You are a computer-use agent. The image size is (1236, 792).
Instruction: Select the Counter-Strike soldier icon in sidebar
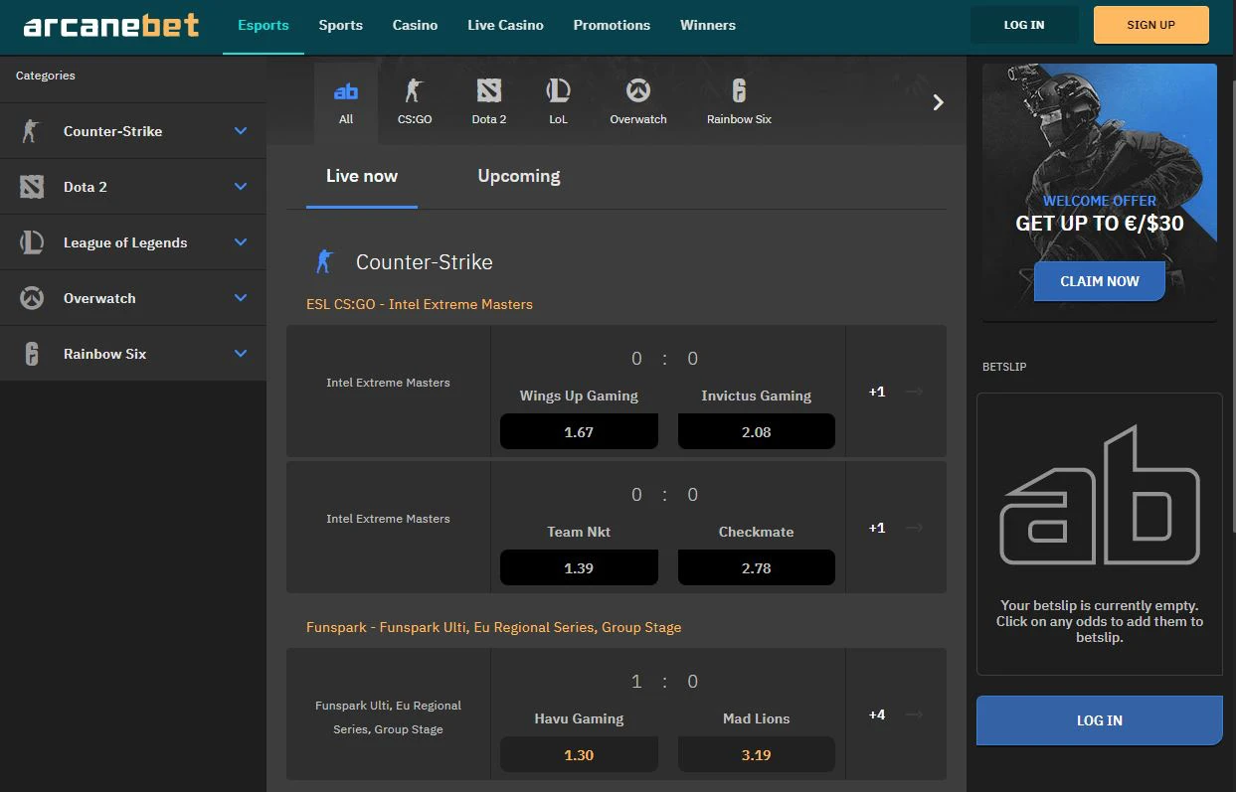[32, 131]
